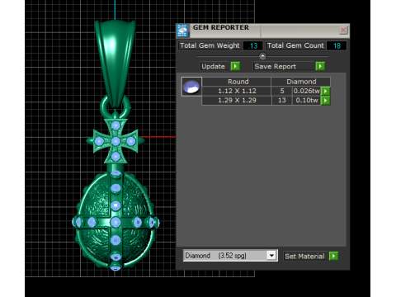Click the Diamond column header

301,82
